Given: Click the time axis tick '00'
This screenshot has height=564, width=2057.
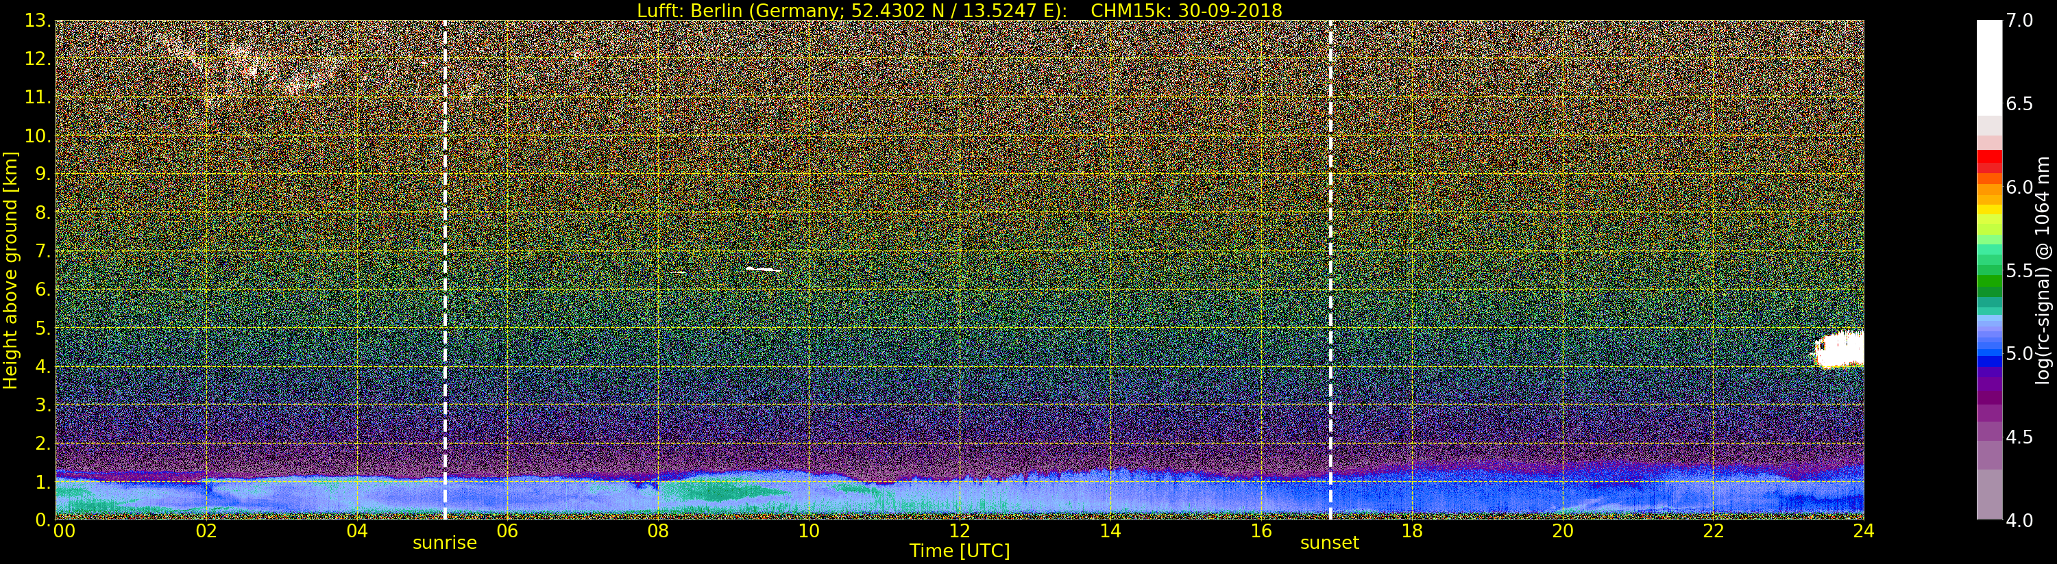Looking at the screenshot, I should click(64, 530).
